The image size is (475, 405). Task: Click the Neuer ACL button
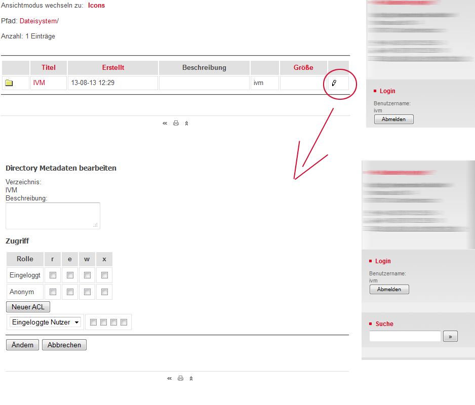[x=28, y=307]
